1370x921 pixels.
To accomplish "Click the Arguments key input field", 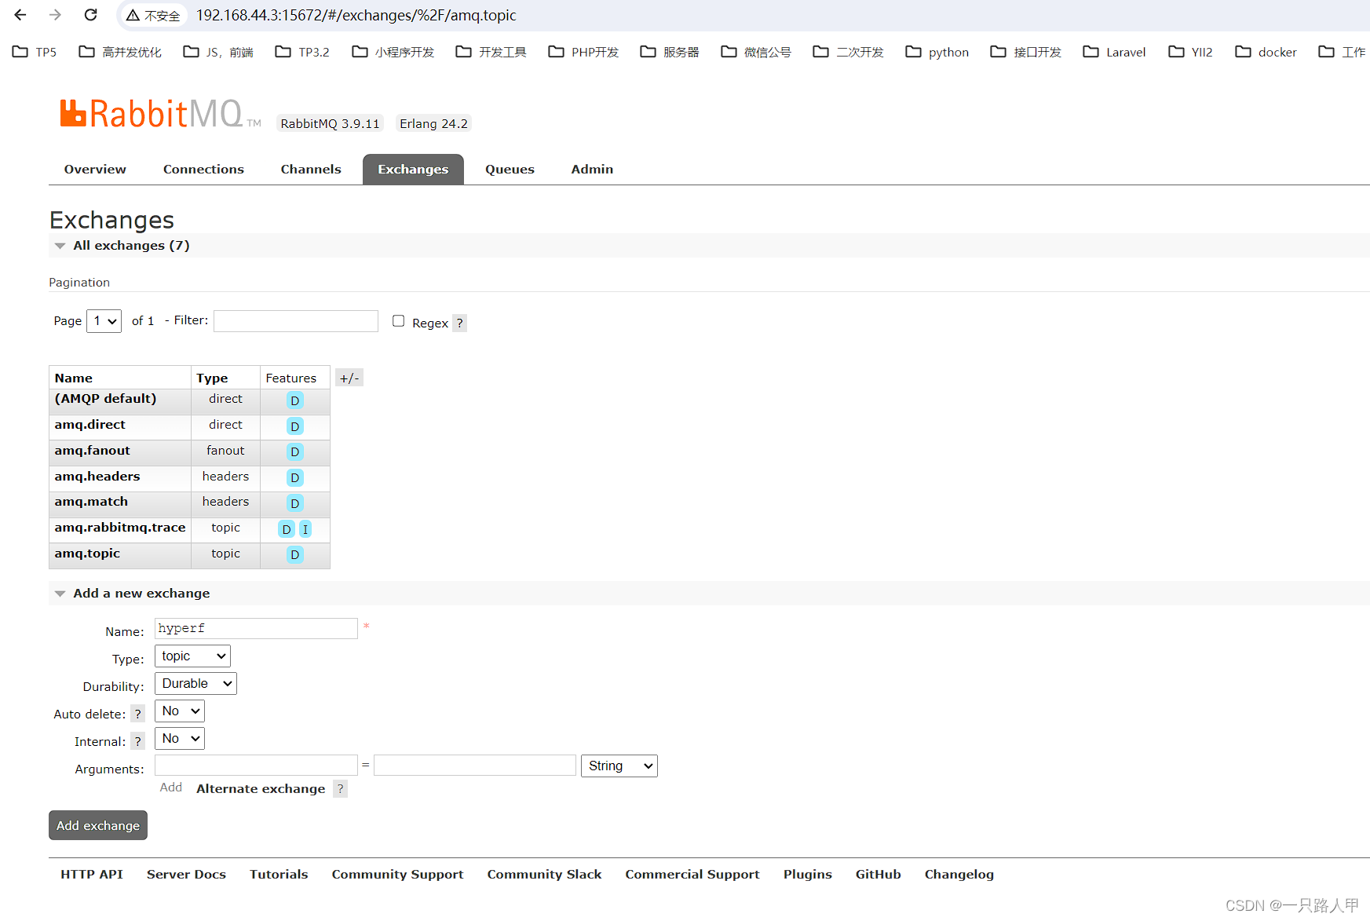I will click(x=256, y=766).
